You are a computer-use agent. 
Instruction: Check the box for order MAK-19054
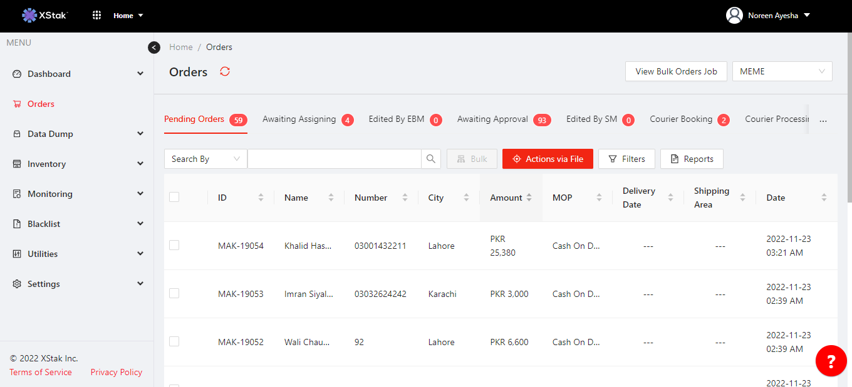[174, 245]
